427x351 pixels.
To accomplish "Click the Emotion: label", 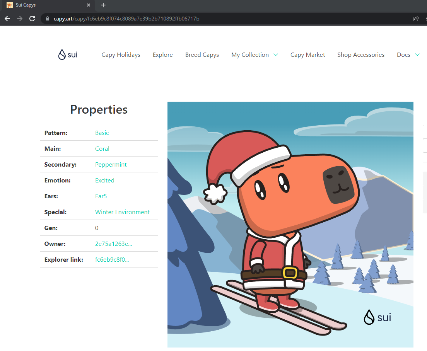I will [x=57, y=181].
